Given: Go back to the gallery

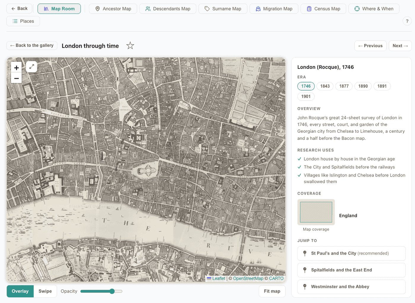Looking at the screenshot, I should coord(32,45).
